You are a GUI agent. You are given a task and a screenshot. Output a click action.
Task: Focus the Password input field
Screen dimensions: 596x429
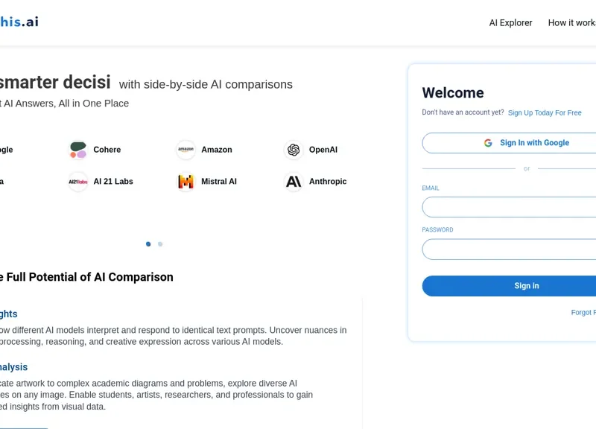click(x=510, y=249)
